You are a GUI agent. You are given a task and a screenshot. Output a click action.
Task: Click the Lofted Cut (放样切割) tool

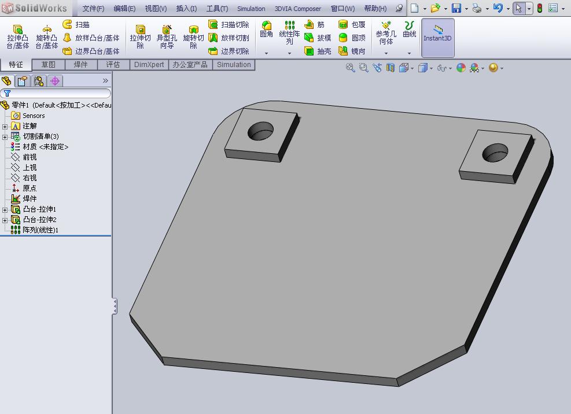[x=229, y=38]
